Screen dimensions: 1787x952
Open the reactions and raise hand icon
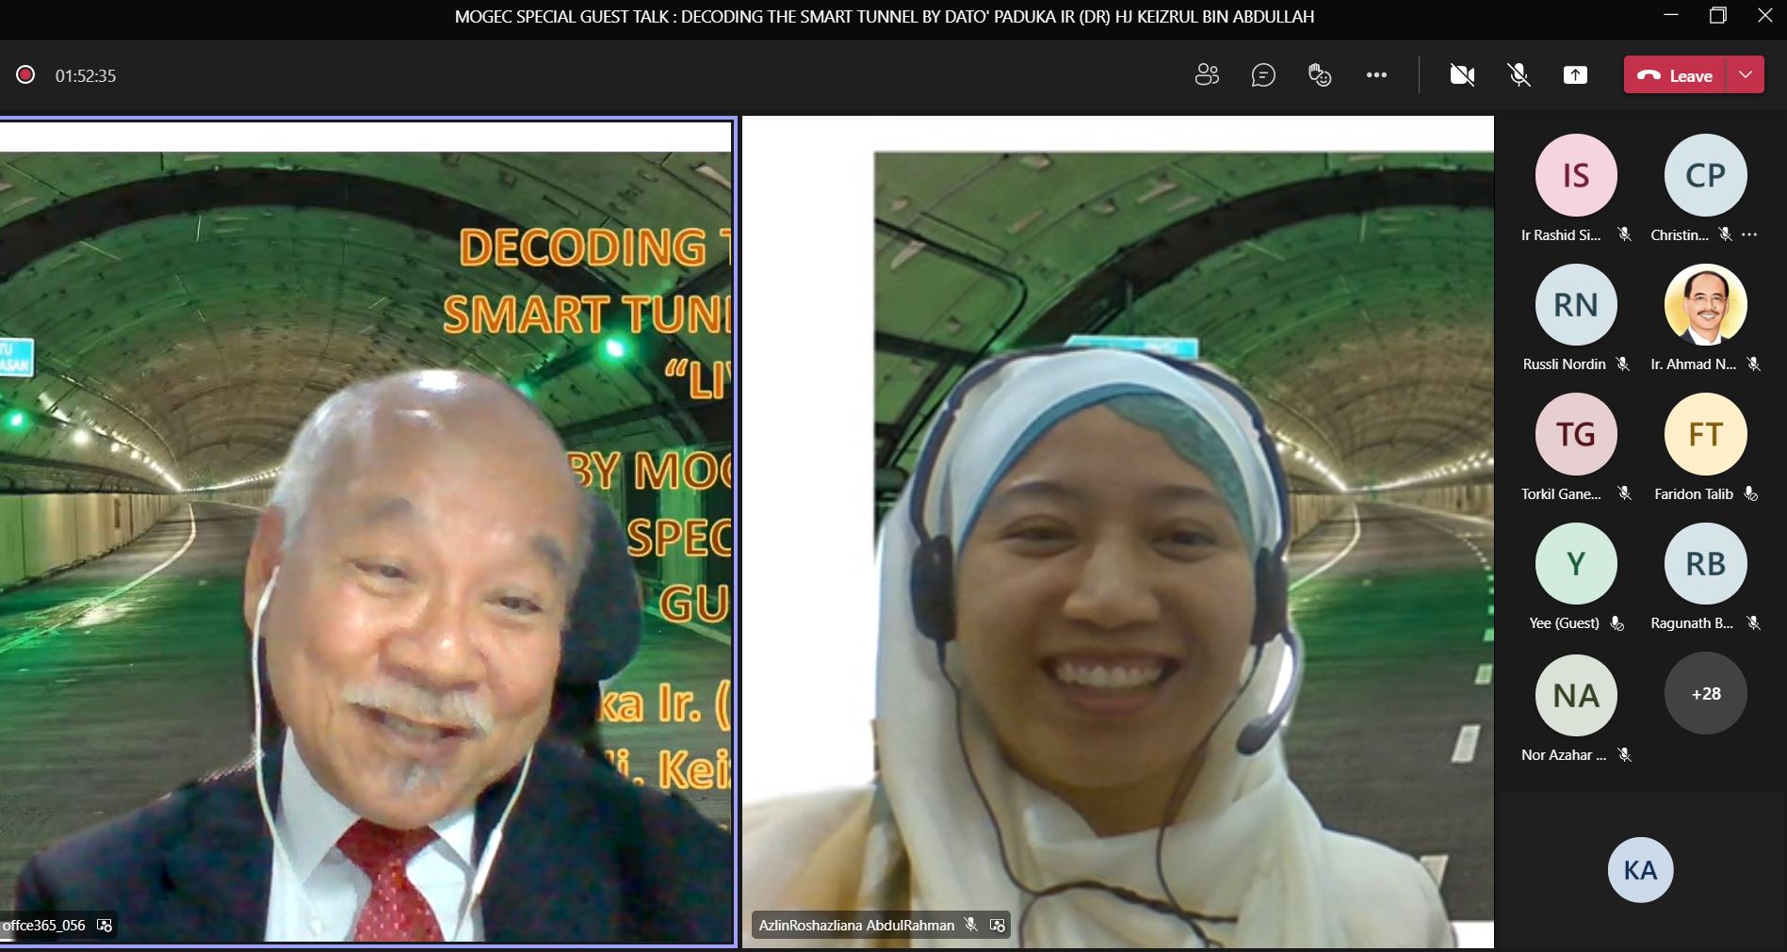pyautogui.click(x=1320, y=75)
